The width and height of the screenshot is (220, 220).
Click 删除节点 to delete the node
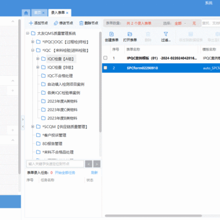click(89, 23)
